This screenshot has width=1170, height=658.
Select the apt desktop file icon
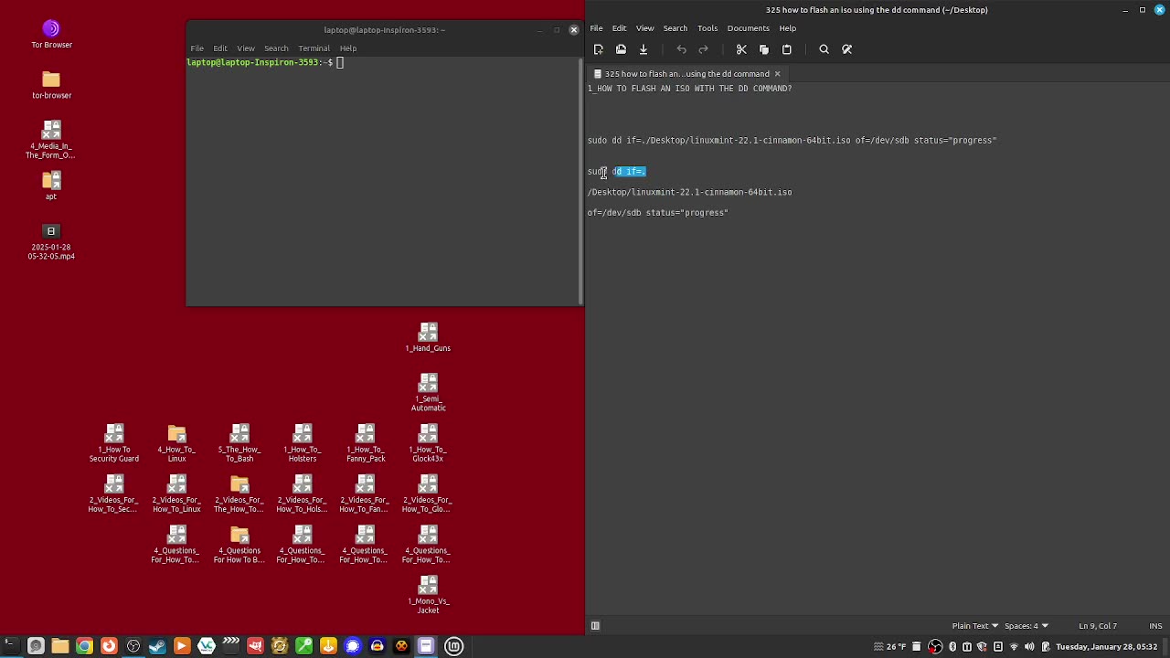pyautogui.click(x=51, y=186)
